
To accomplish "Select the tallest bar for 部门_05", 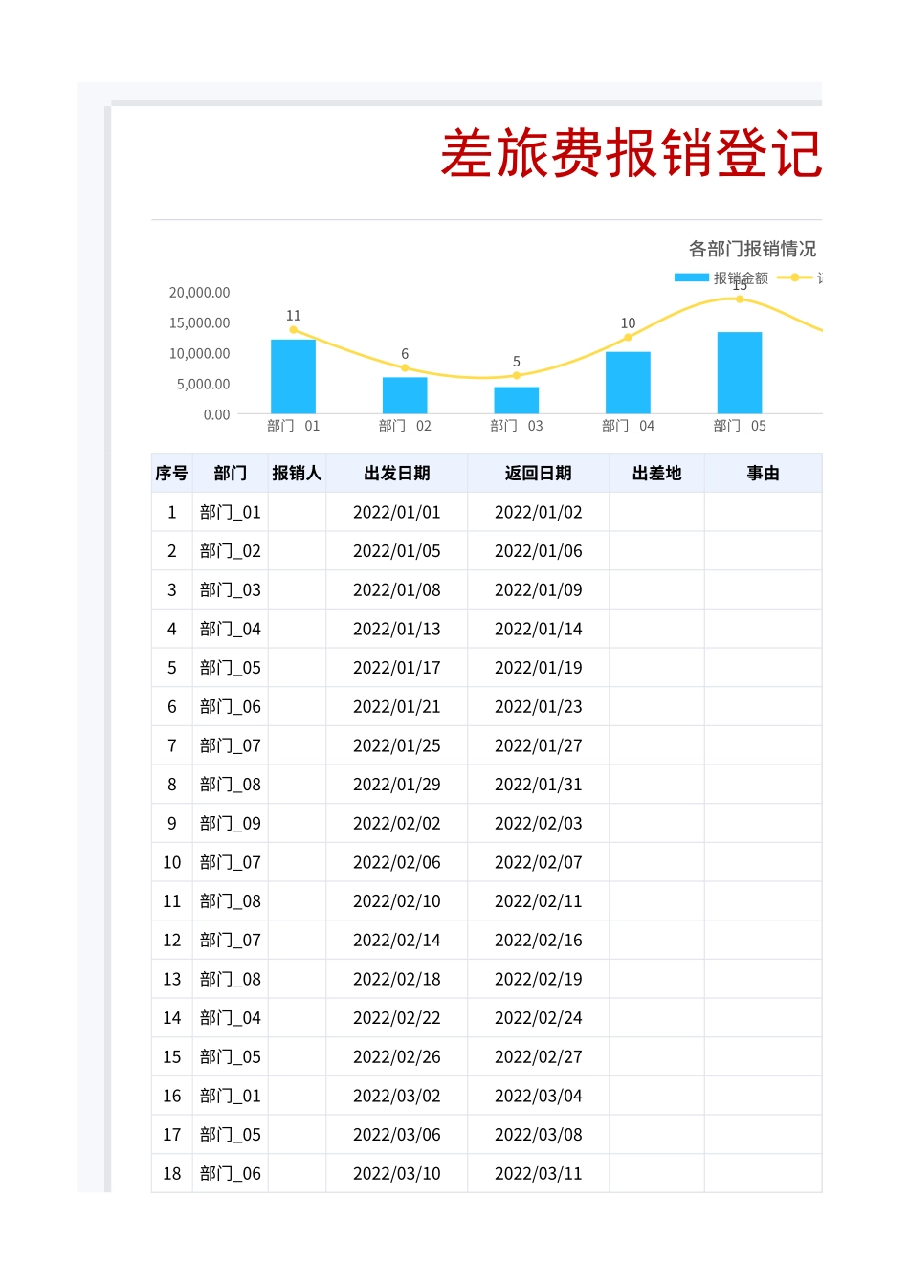I will tap(739, 371).
